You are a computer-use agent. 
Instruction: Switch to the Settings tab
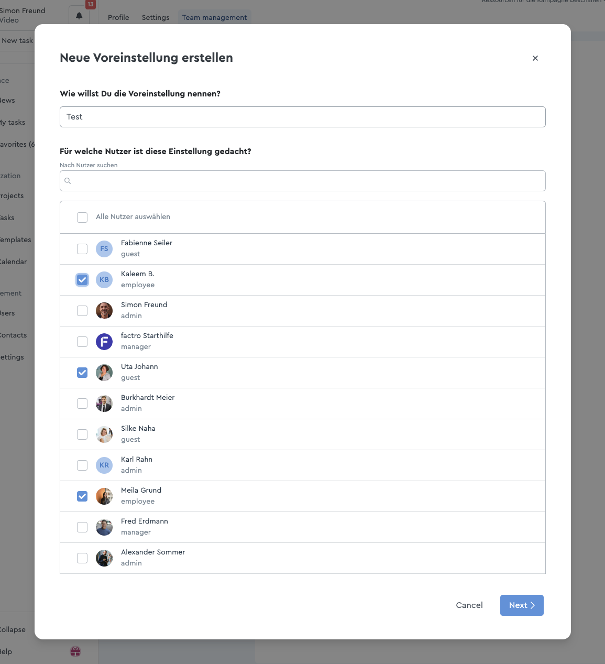(x=156, y=17)
